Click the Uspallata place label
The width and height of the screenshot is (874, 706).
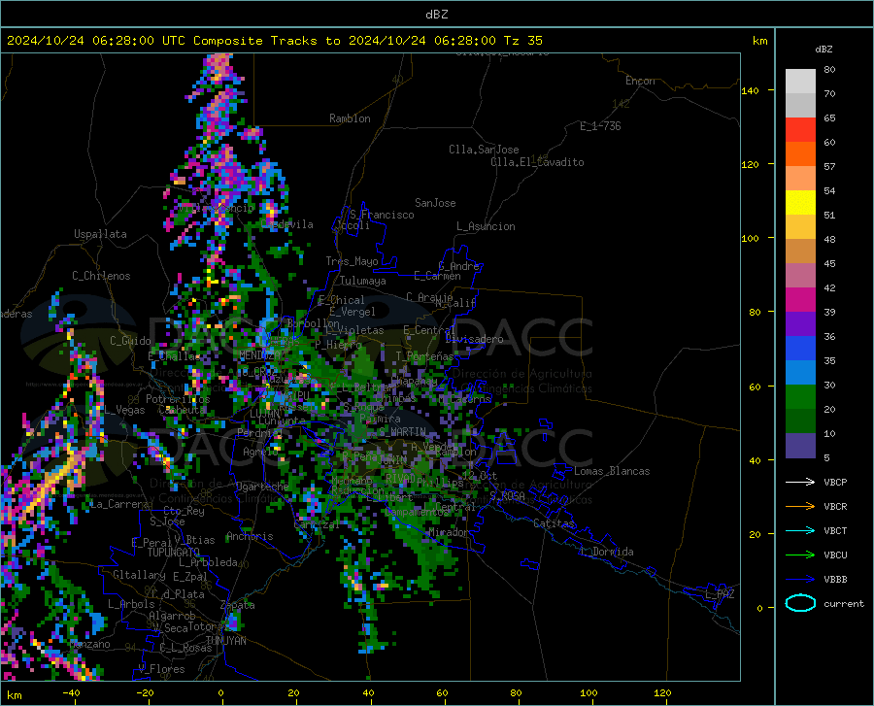tap(100, 234)
